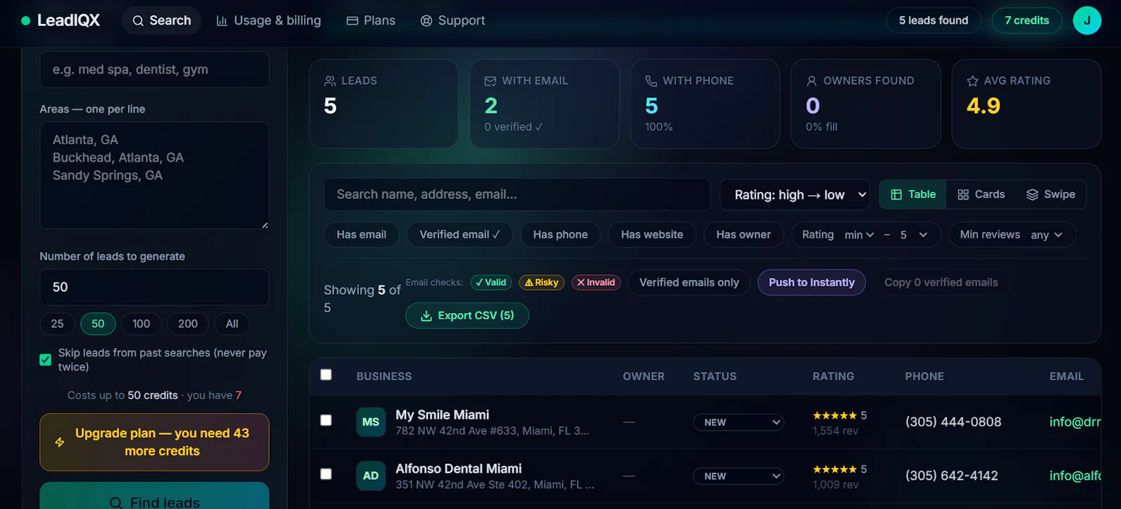The image size is (1121, 509).
Task: Open the Rating max 5 dropdown
Action: (x=914, y=235)
